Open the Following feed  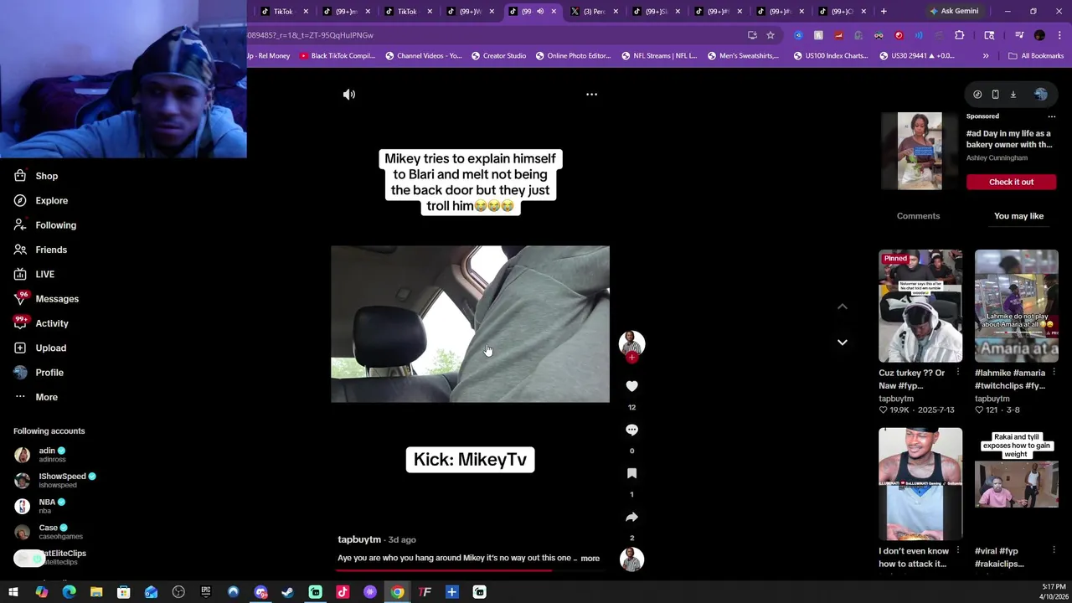coord(55,225)
